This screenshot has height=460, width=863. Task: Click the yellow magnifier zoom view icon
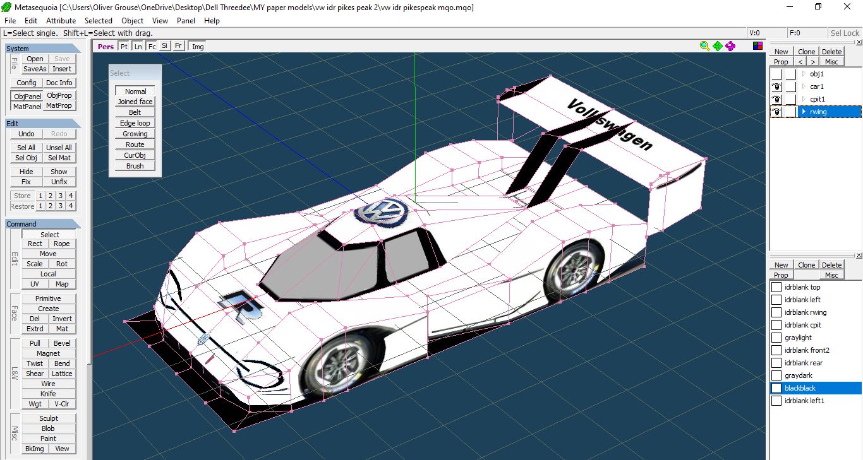coord(704,46)
